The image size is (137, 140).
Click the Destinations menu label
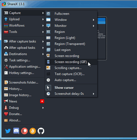(18, 54)
